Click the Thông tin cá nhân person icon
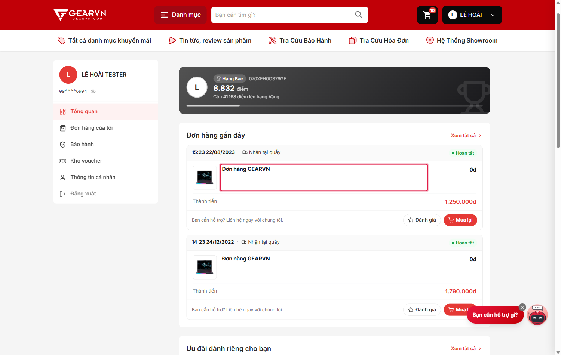This screenshot has width=561, height=355. (x=63, y=177)
